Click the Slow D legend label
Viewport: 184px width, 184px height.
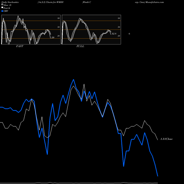pos(7,5)
